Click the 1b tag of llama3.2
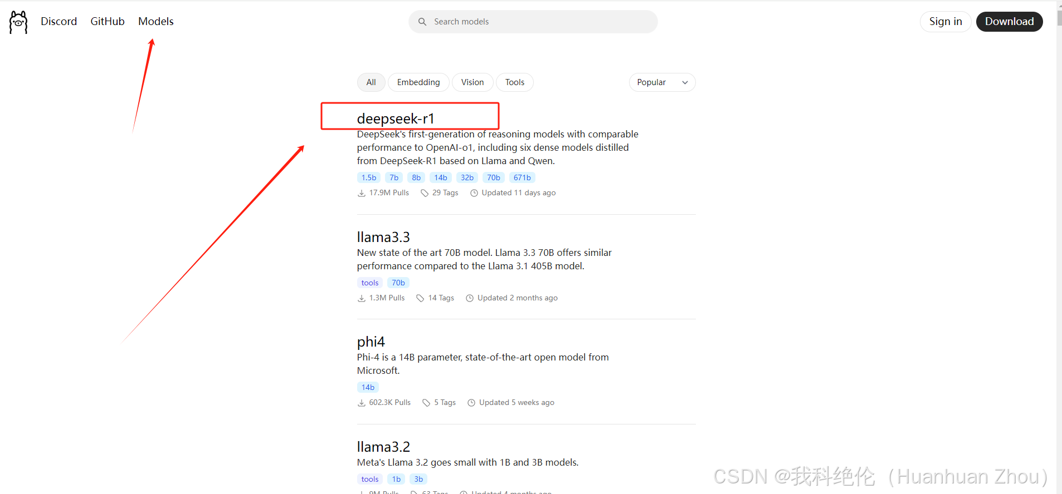The width and height of the screenshot is (1062, 494). [396, 479]
